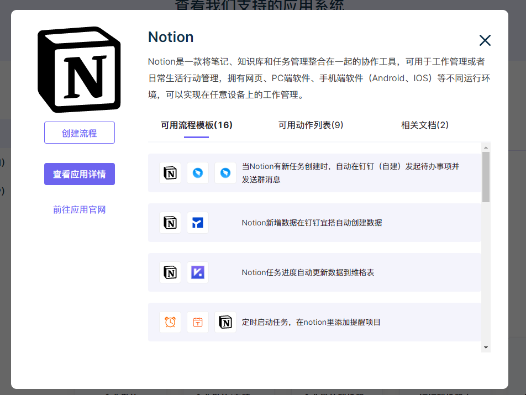Click the Notion icon in the third template row
This screenshot has height=395, width=526.
click(x=170, y=272)
